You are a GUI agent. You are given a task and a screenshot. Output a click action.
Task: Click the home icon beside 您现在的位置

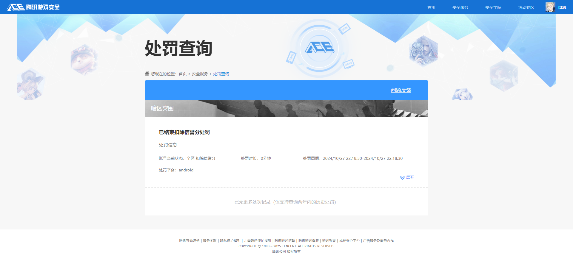147,74
